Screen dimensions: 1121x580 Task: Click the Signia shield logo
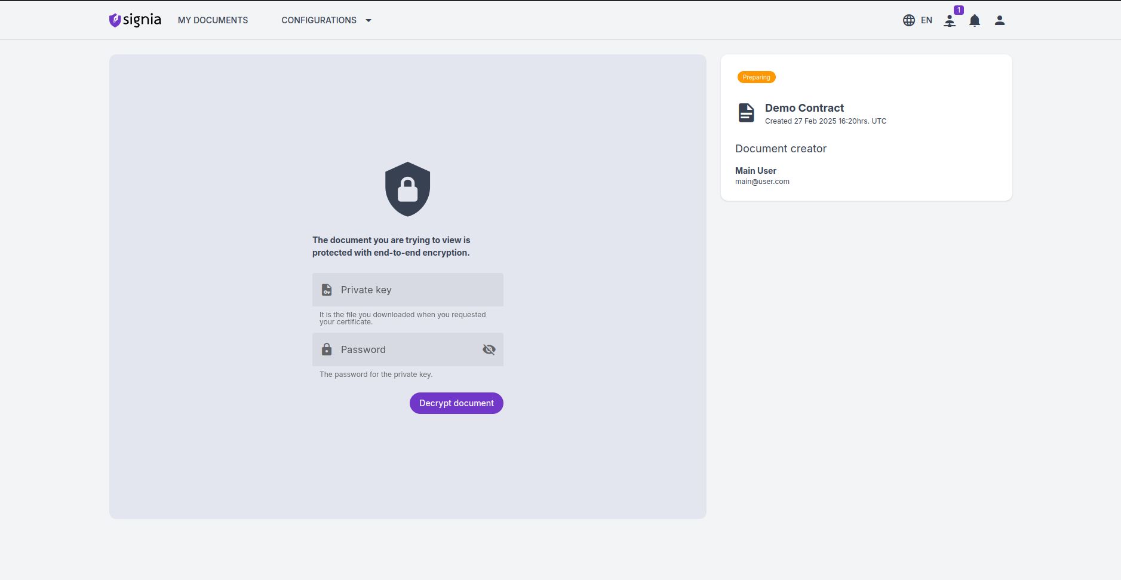[115, 20]
